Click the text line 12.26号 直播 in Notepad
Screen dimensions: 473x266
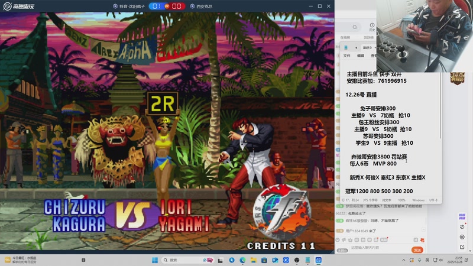coord(361,95)
